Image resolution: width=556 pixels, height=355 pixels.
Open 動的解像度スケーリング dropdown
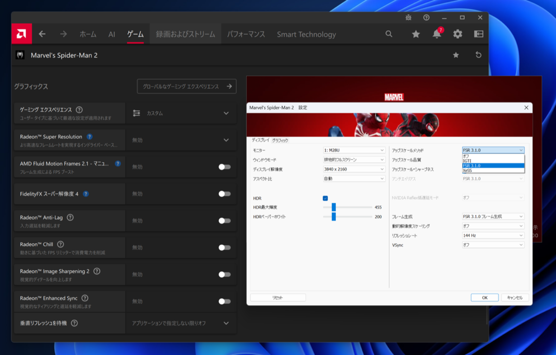(493, 226)
